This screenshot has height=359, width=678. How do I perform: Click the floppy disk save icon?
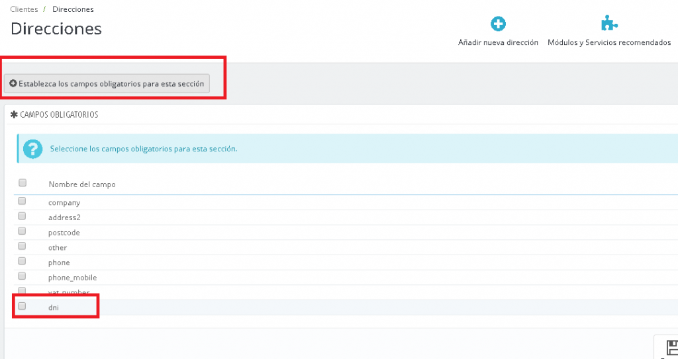[x=671, y=348]
